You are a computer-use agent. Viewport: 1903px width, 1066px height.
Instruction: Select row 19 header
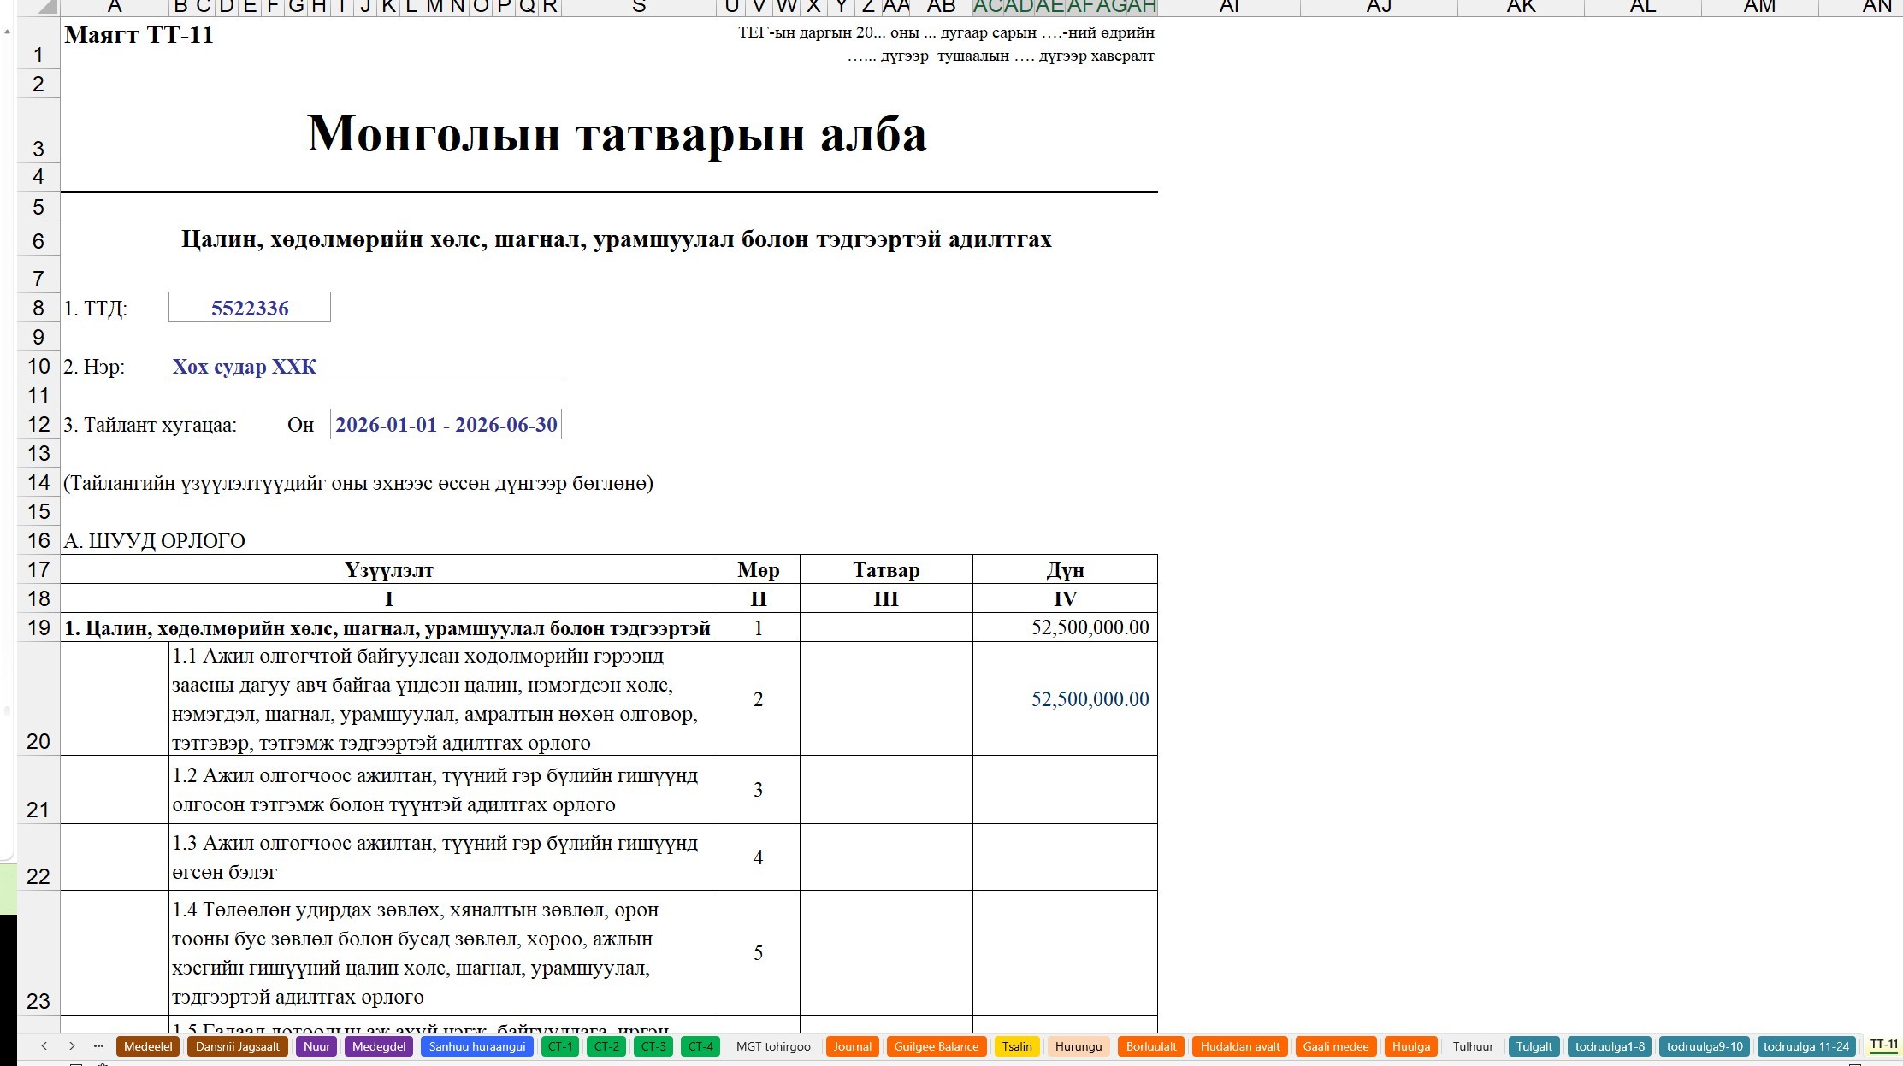pos(38,627)
